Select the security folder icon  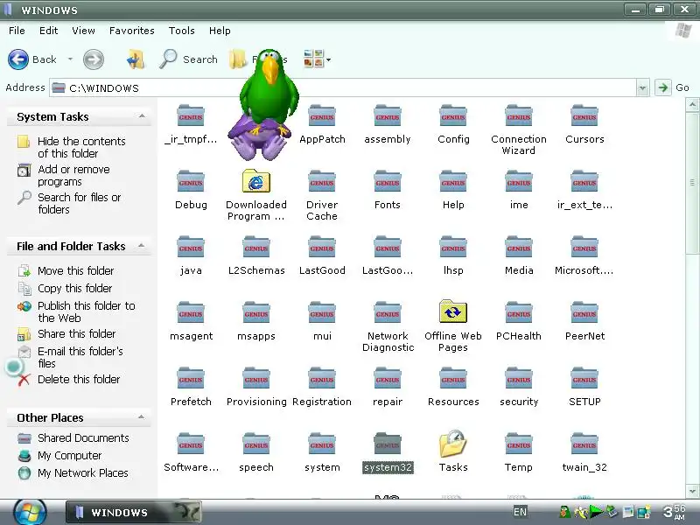(519, 378)
